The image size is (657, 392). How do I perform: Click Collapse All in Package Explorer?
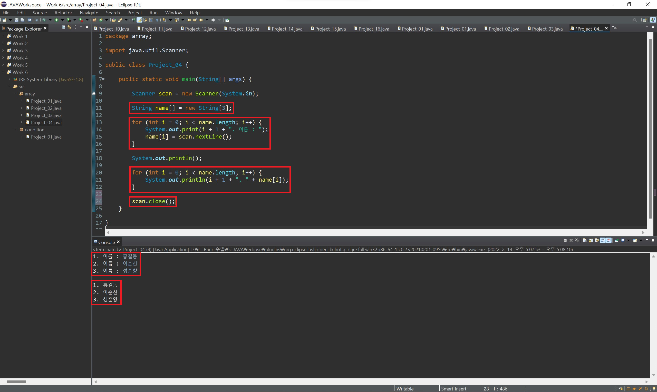[63, 27]
